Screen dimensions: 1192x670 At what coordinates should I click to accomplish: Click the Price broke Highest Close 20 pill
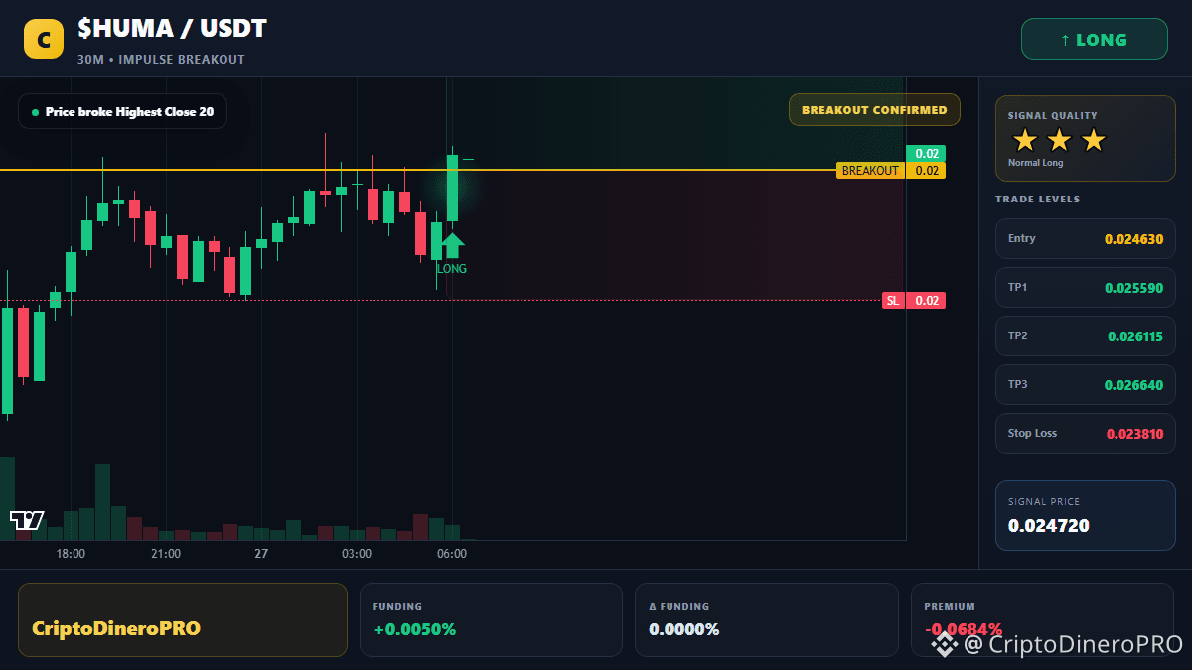[122, 112]
